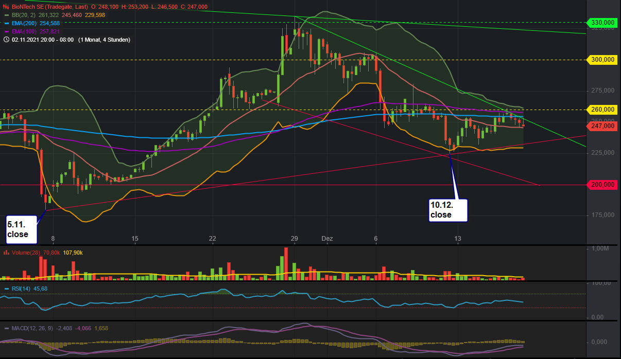
Task: Click the BioNTech SE candlestick chart icon
Action: 5,7
